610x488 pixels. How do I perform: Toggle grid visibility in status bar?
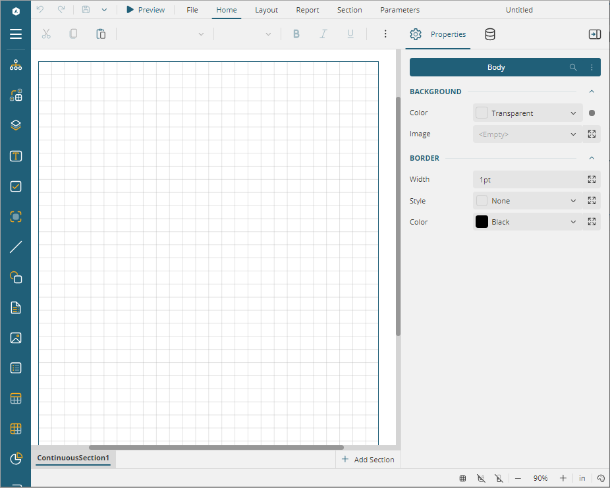click(462, 478)
